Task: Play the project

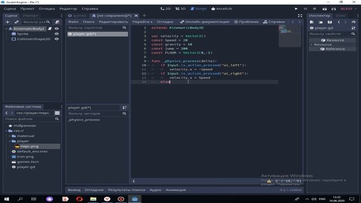Action: (x=296, y=9)
